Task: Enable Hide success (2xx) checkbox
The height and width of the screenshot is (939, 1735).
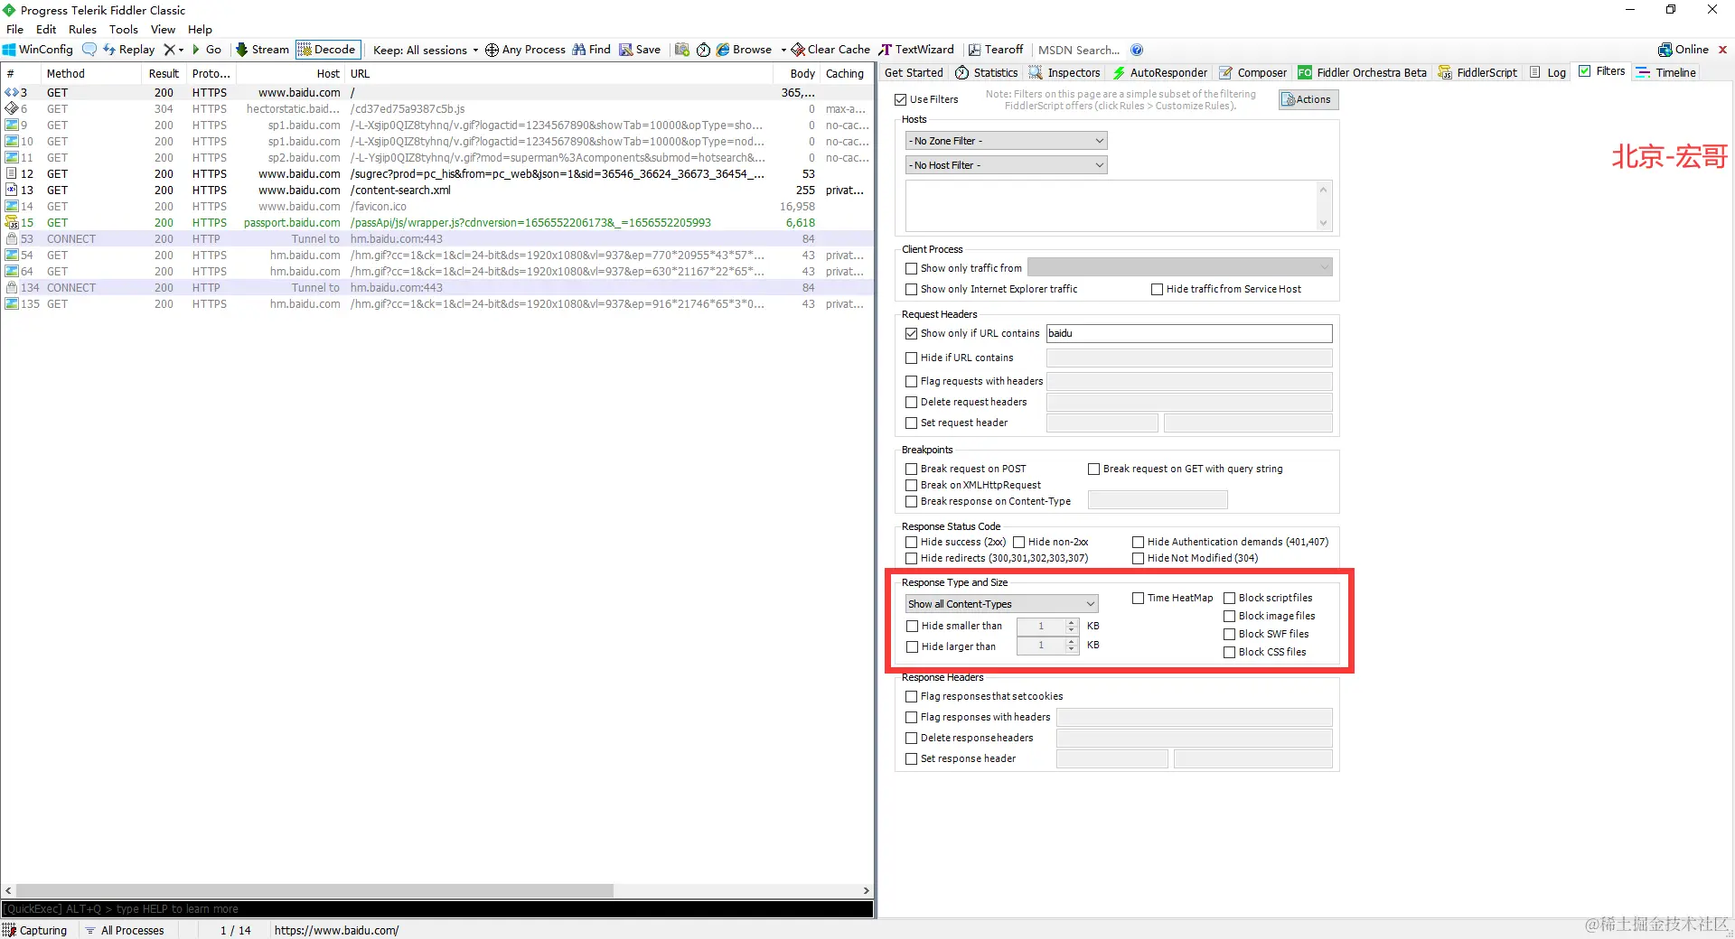Action: (x=911, y=542)
